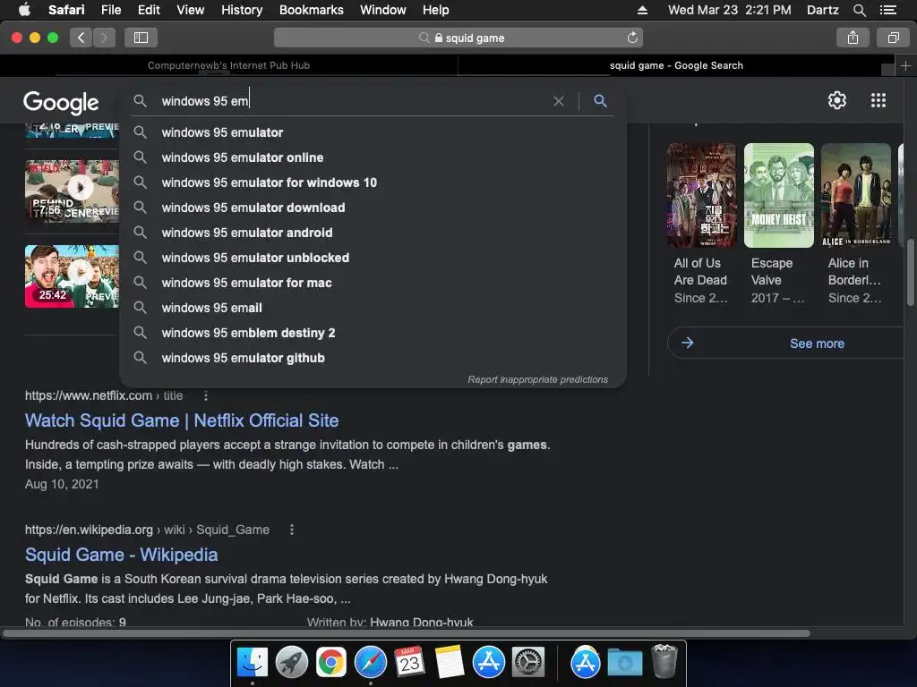Pick 'windows 95 emulator for mac' suggestion
The width and height of the screenshot is (917, 687).
pos(373,283)
